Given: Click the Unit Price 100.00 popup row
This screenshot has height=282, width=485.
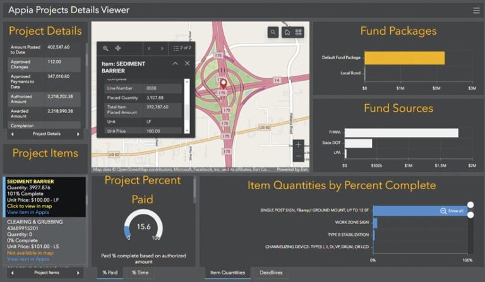Looking at the screenshot, I should click(143, 131).
